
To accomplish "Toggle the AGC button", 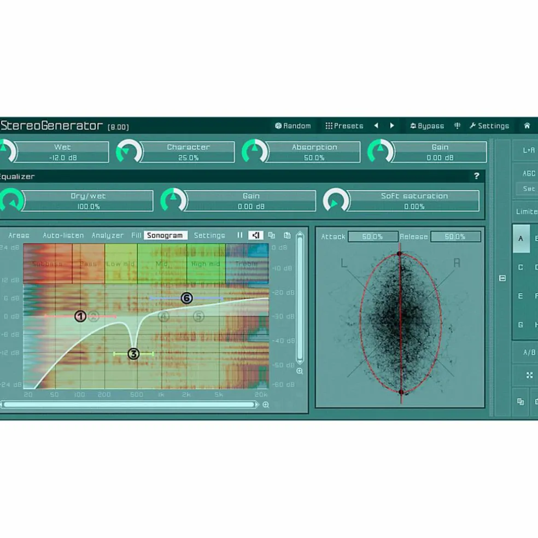I will pos(528,174).
